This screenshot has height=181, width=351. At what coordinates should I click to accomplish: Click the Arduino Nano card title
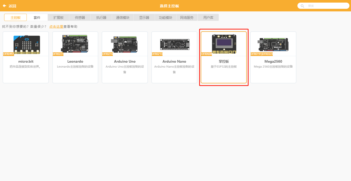[x=174, y=61]
